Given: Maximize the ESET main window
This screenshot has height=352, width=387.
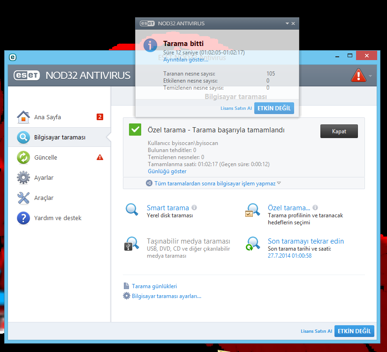Looking at the screenshot, I should [x=350, y=55].
